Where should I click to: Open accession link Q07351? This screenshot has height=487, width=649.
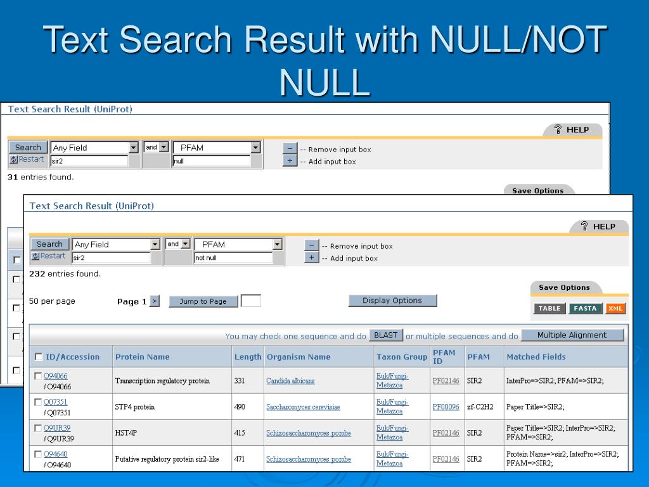[55, 401]
